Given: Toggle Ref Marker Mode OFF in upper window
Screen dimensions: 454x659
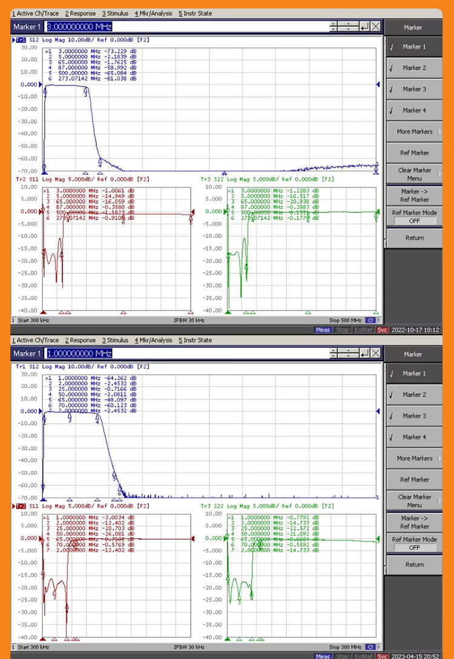Looking at the screenshot, I should 414,217.
